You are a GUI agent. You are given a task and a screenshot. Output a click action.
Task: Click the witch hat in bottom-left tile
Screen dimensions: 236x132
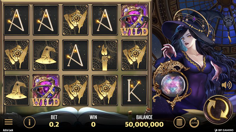[x=16, y=90]
